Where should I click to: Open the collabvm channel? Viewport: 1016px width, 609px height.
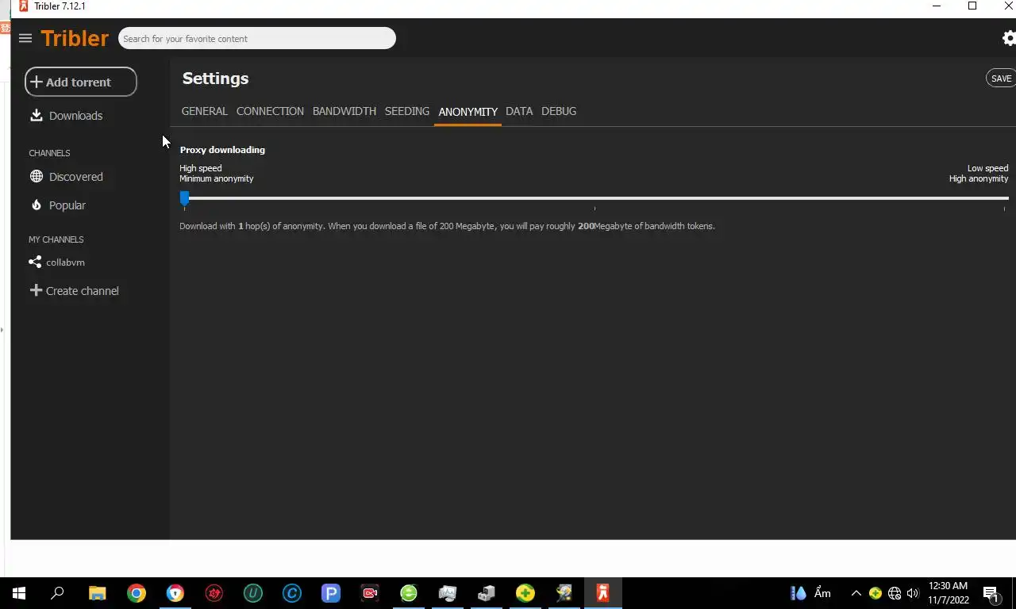click(57, 262)
